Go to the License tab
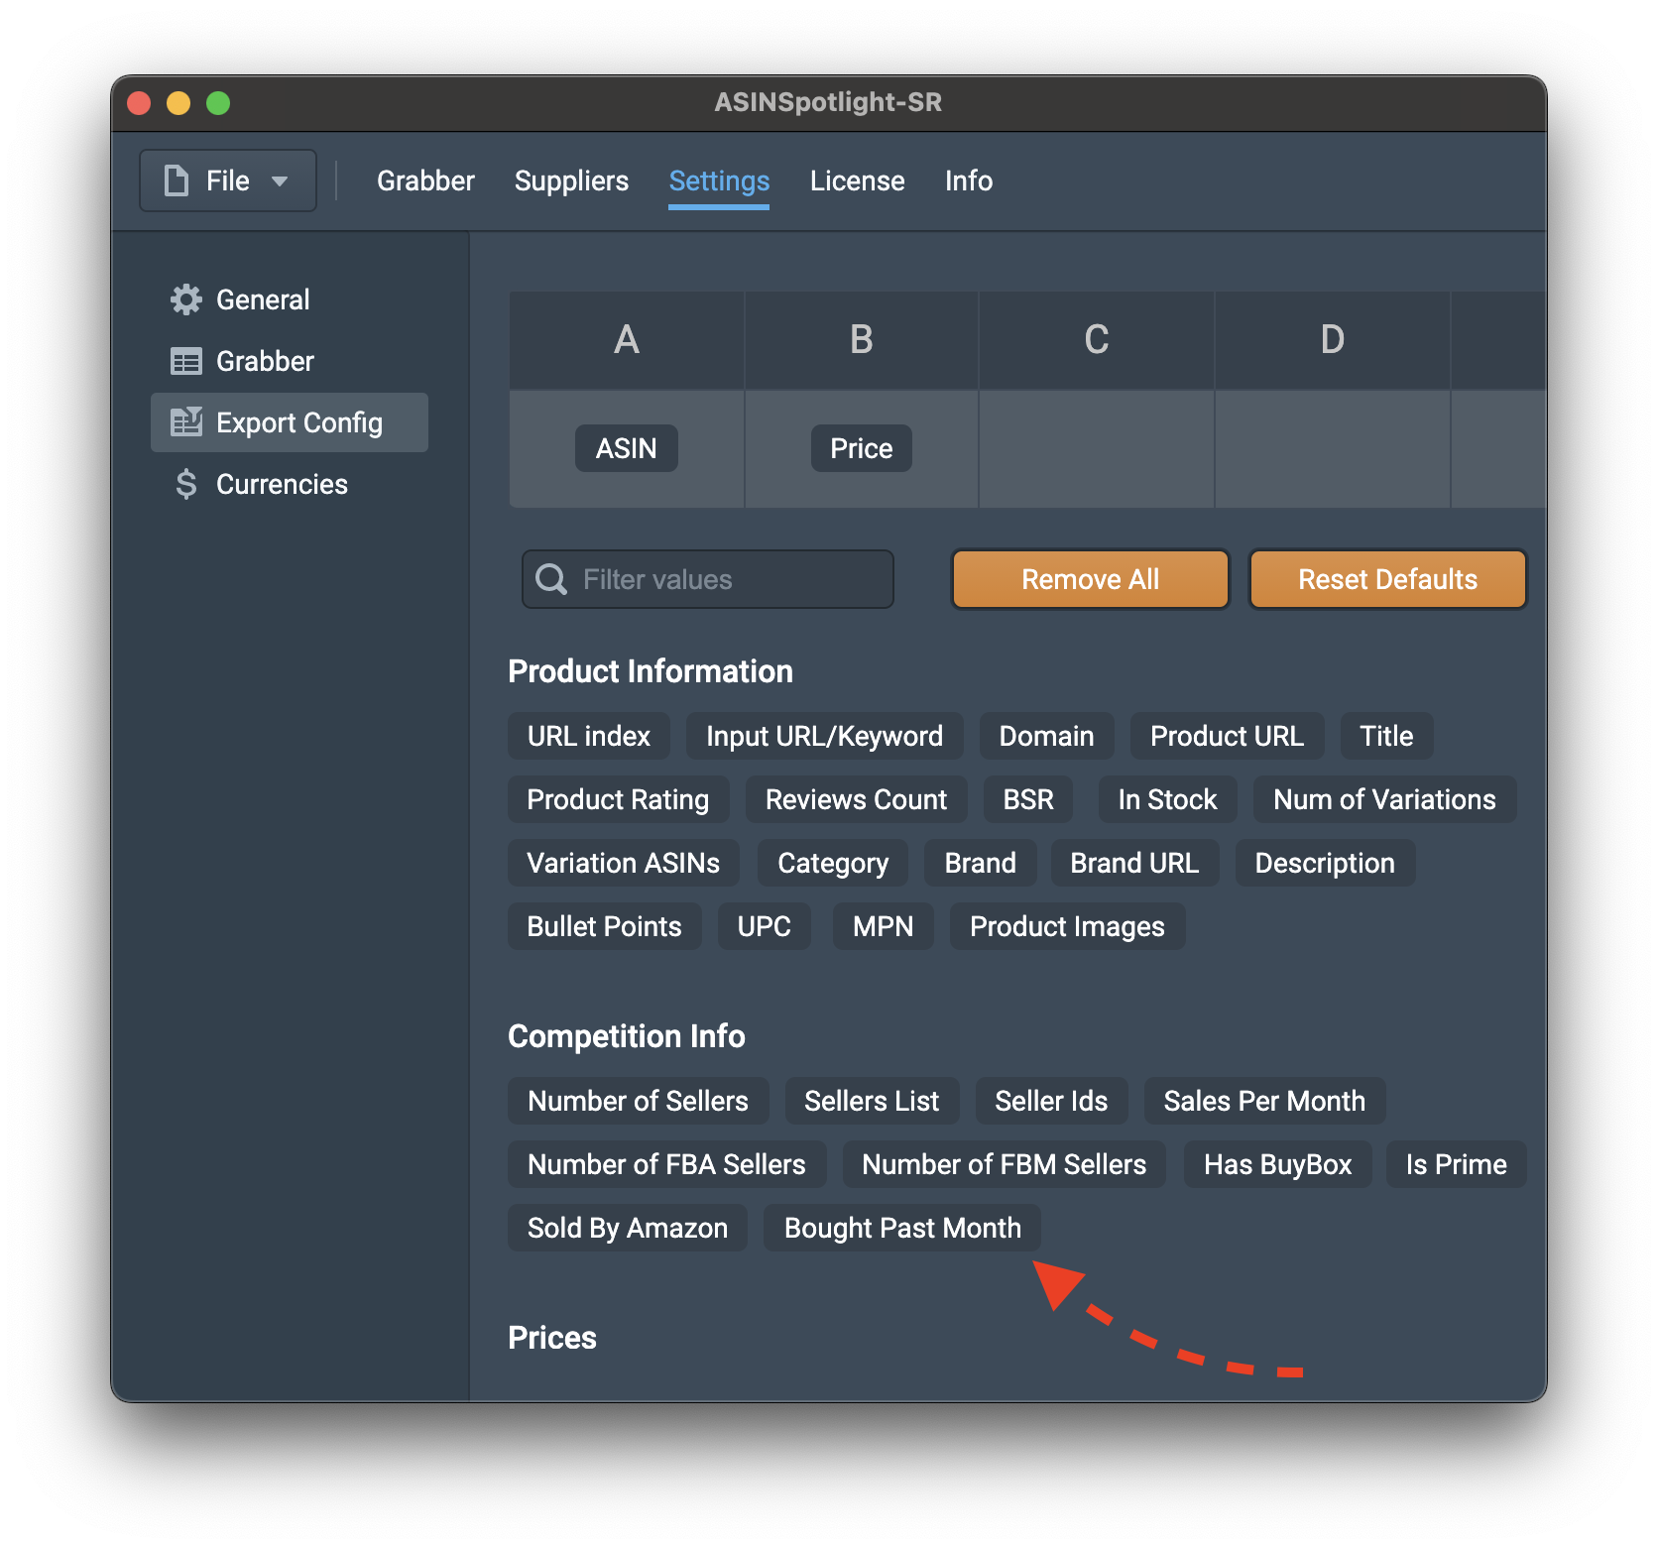Viewport: 1658px width, 1549px height. (857, 180)
